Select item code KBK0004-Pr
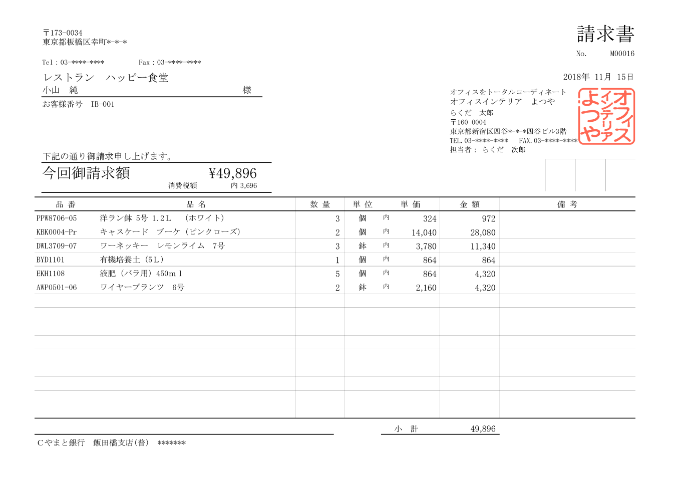 coord(57,232)
